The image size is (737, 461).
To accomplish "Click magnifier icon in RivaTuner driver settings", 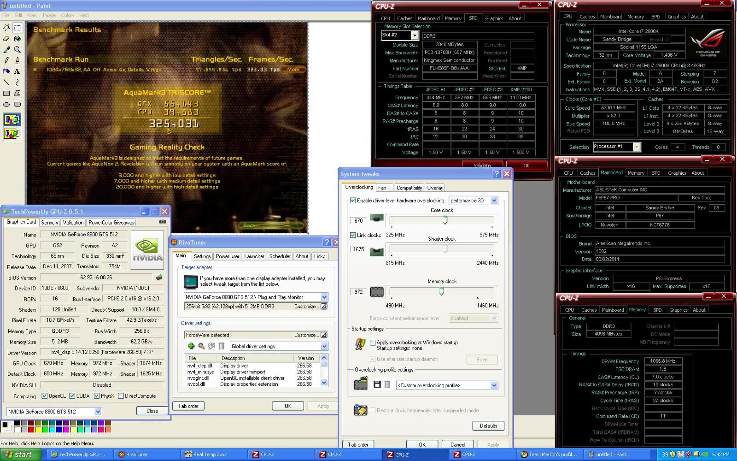I will [x=201, y=346].
